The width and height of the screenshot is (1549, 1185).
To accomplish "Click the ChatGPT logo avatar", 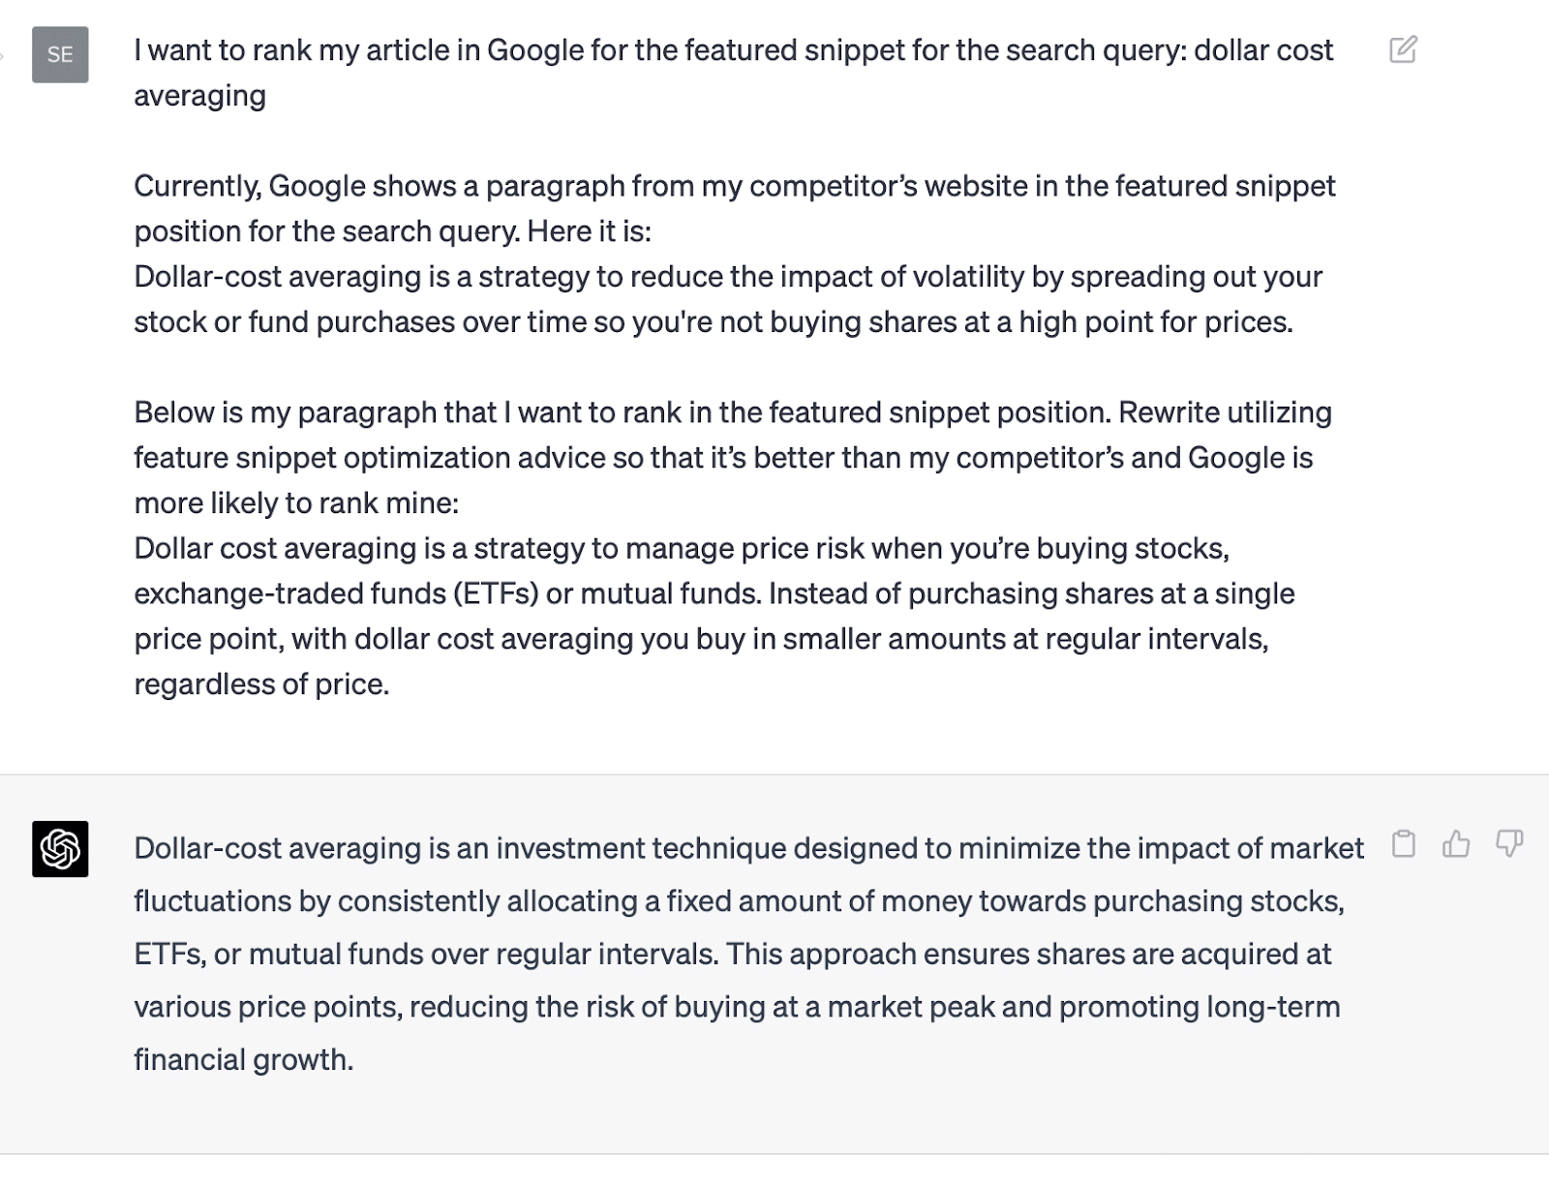I will click(x=60, y=849).
